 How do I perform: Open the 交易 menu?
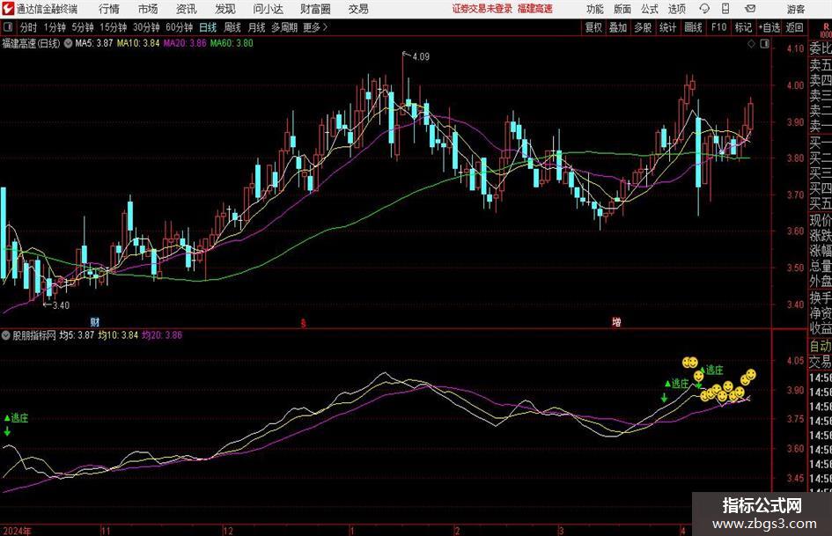[x=358, y=9]
